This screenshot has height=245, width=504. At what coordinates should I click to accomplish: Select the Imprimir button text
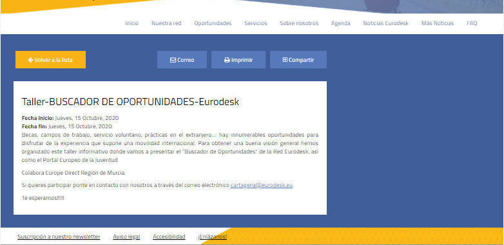(x=242, y=60)
